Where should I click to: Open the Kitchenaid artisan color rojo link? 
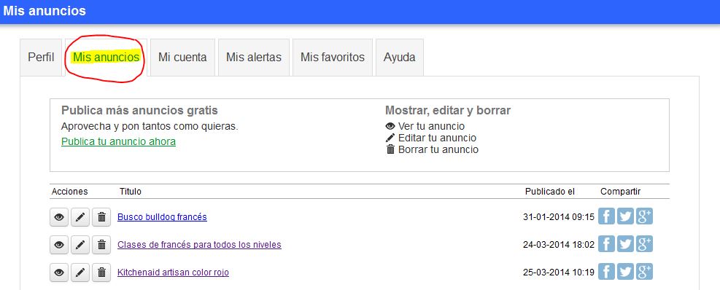(173, 273)
